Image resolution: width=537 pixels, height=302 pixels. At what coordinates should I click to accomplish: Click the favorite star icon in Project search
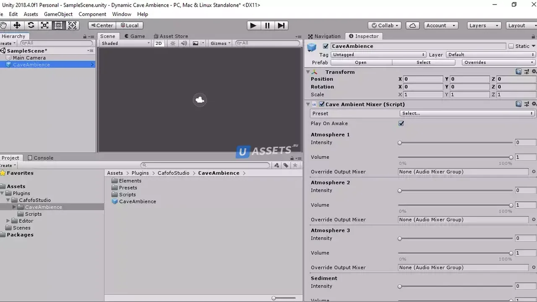click(295, 165)
